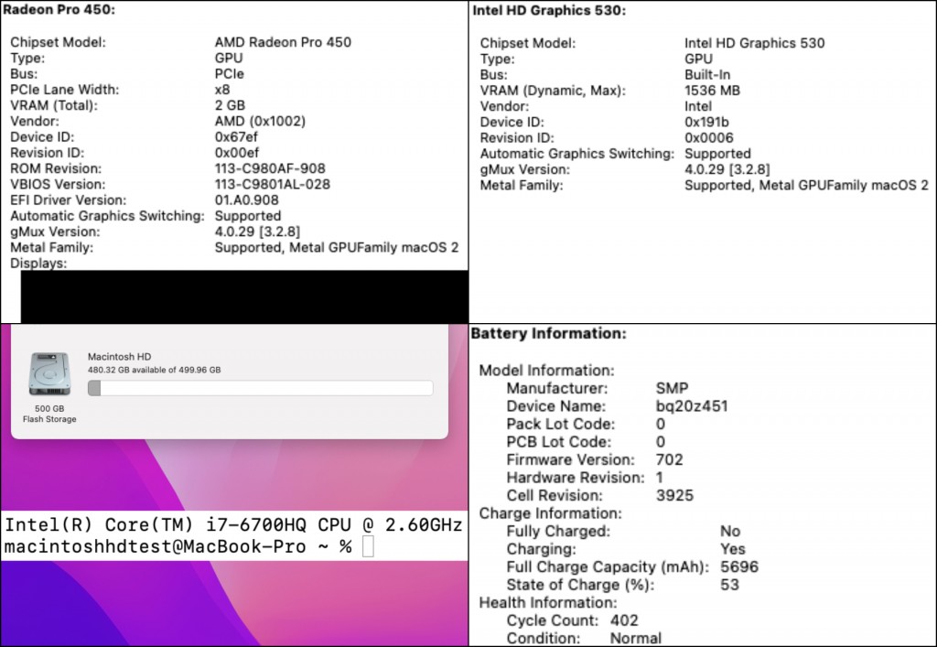This screenshot has width=937, height=647.
Task: Click the terminal cursor after the % prompt
Action: [368, 546]
